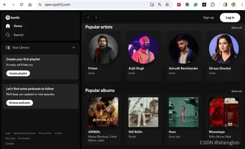This screenshot has width=245, height=149.
Task: Click the Log in button
Action: tap(230, 17)
